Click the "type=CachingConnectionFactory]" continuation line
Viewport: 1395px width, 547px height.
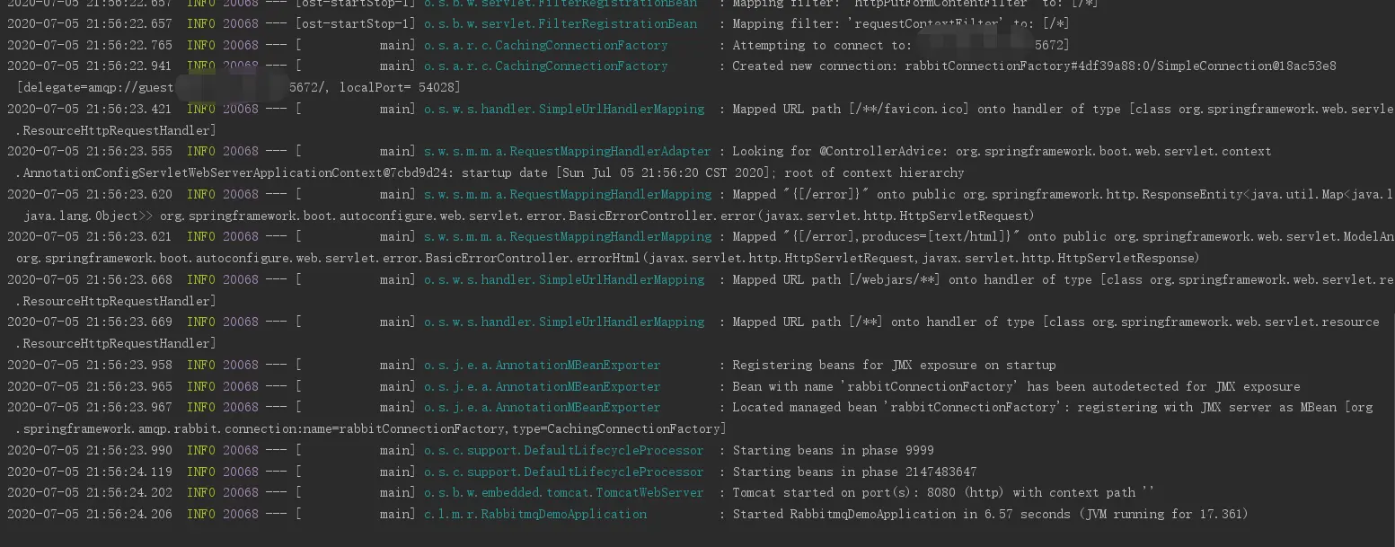371,428
